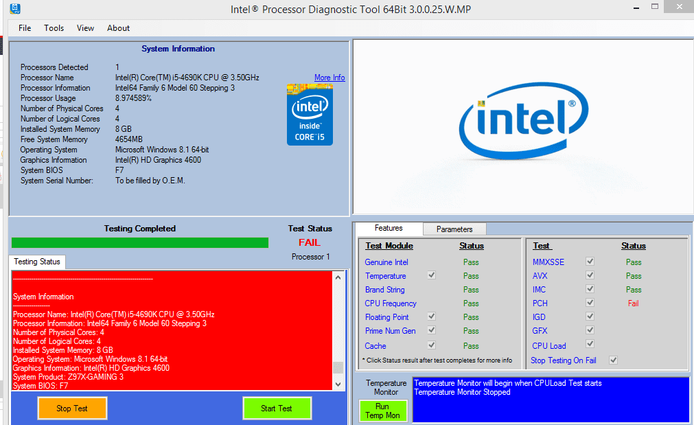Click the app icon in the title bar
Screen dimensions: 694x425
(x=15, y=8)
